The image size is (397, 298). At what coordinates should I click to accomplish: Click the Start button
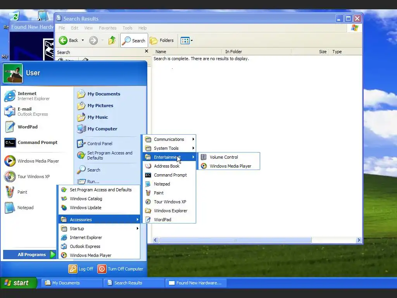(18, 283)
